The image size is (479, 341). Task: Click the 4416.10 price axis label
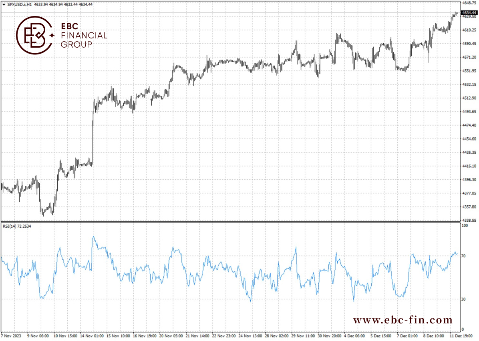click(469, 166)
